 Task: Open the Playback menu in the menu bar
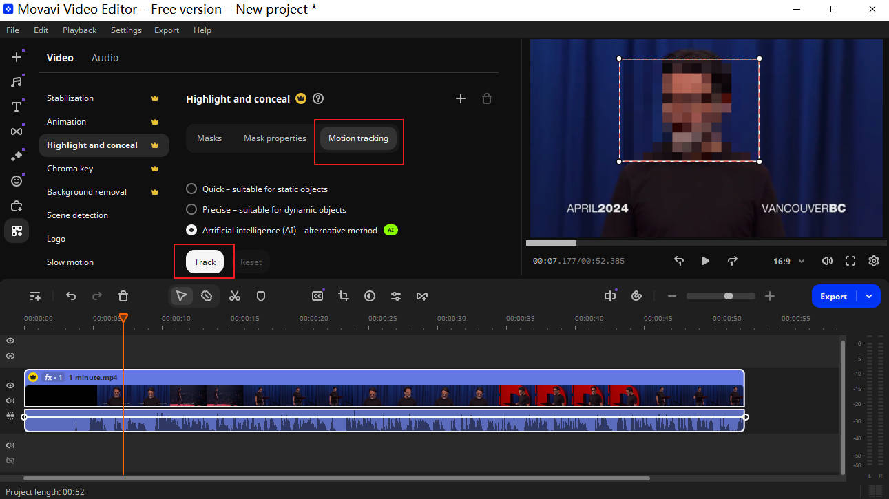(x=79, y=30)
